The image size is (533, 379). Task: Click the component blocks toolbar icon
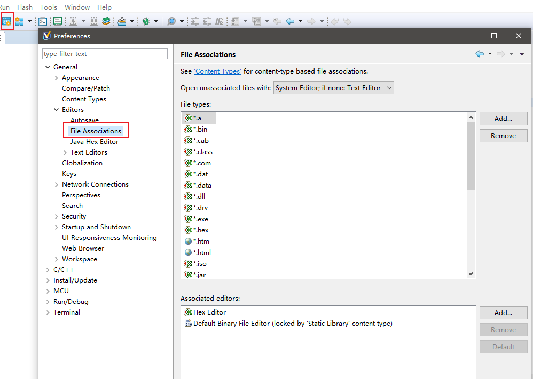[19, 21]
